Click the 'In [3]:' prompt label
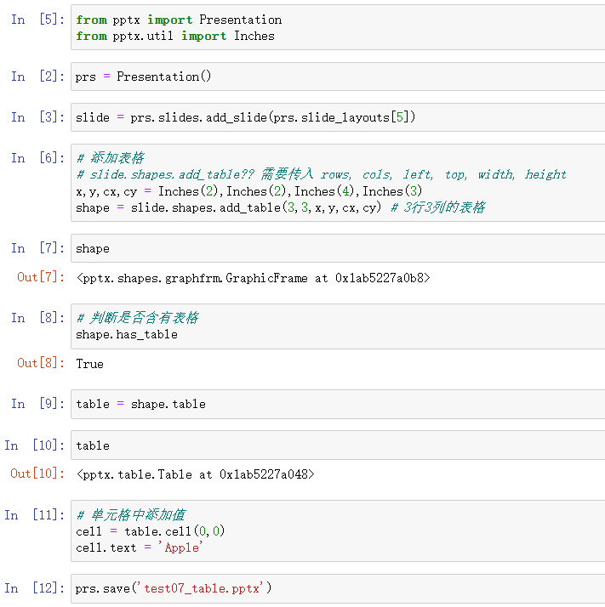This screenshot has height=607, width=605. (38, 117)
